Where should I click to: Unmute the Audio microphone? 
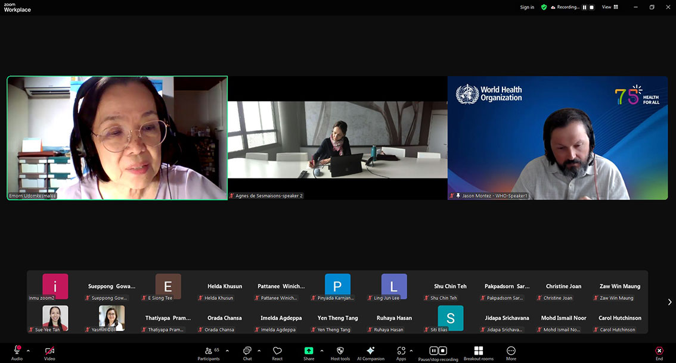tap(17, 351)
